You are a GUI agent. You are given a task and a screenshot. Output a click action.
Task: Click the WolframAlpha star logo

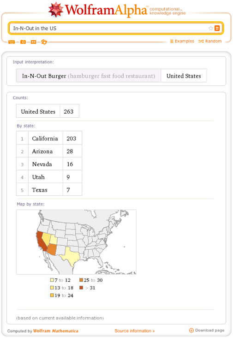tap(56, 10)
